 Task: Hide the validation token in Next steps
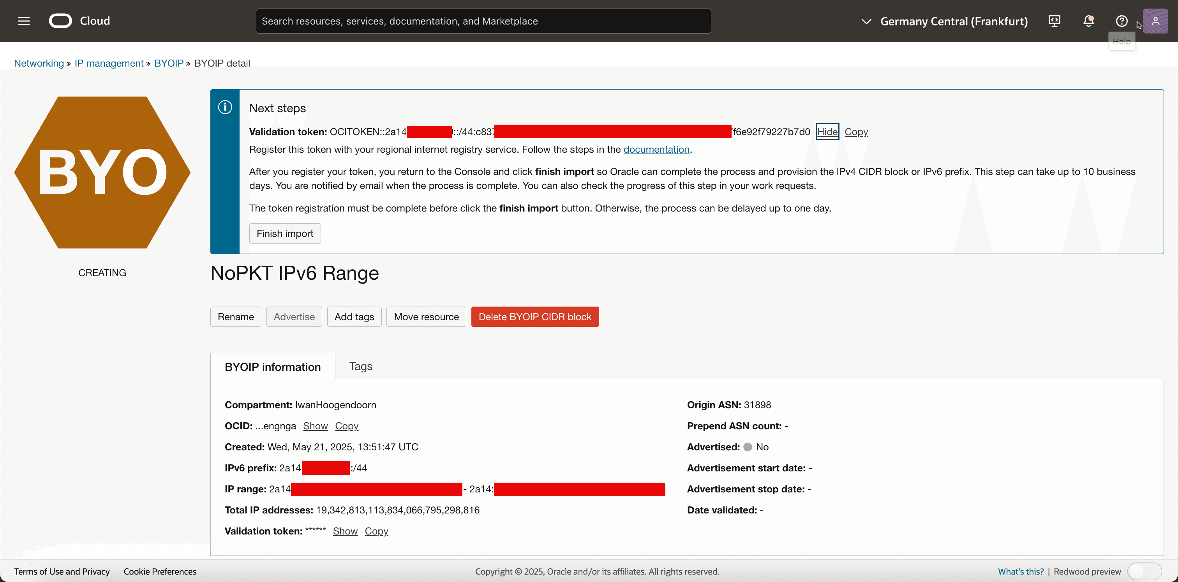click(x=827, y=132)
